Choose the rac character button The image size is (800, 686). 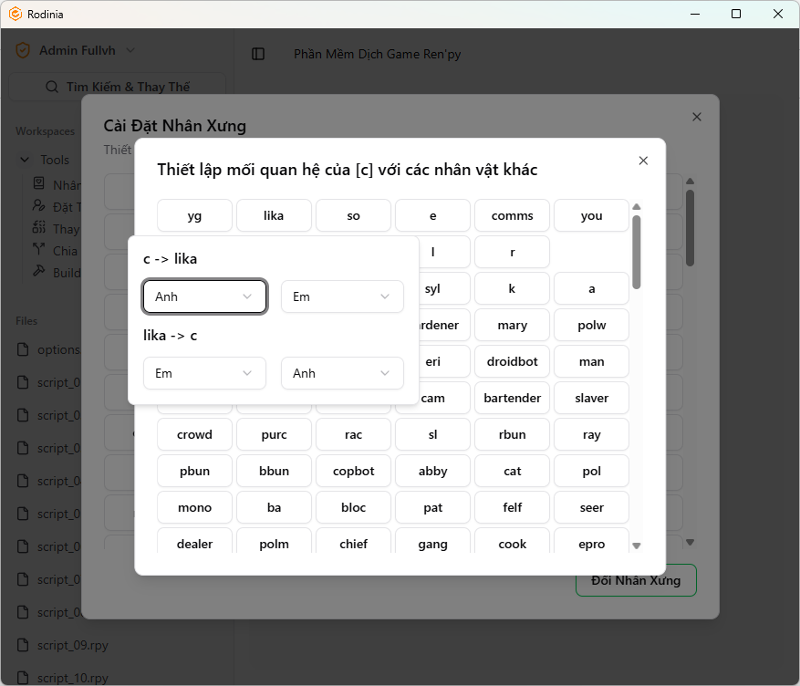tap(354, 434)
